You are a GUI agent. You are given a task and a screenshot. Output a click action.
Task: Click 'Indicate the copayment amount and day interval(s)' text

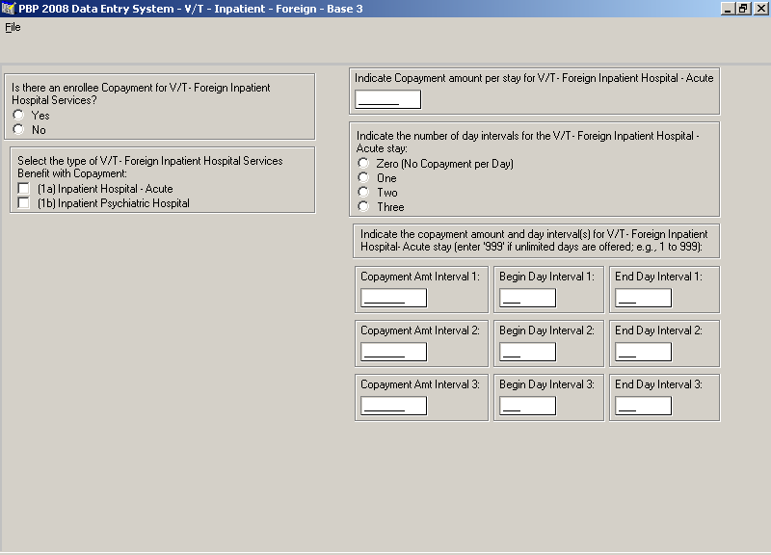coord(534,240)
